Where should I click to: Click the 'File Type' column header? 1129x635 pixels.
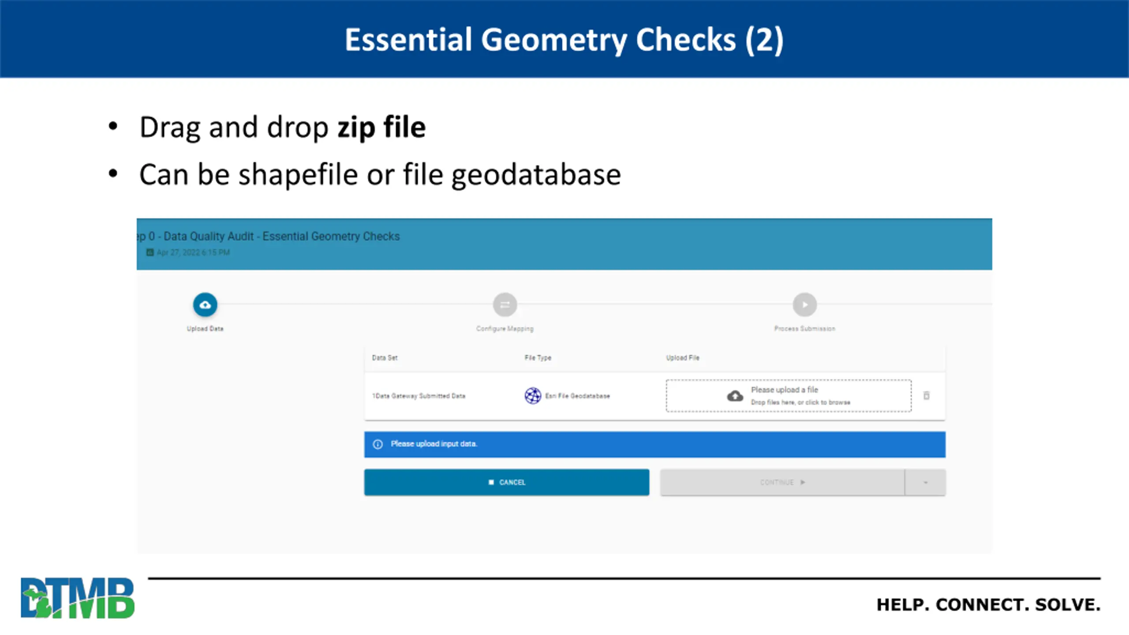click(538, 358)
